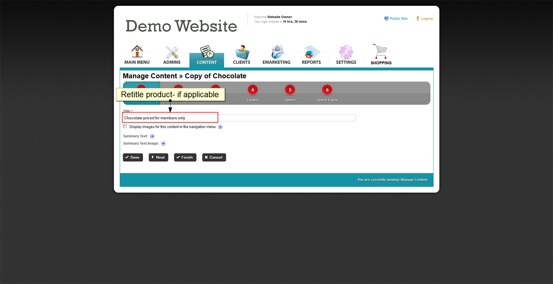The height and width of the screenshot is (284, 553).
Task: Click the Finish button
Action: [x=185, y=157]
